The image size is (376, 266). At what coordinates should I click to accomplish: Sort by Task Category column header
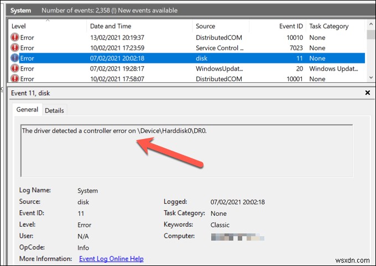tap(336, 26)
